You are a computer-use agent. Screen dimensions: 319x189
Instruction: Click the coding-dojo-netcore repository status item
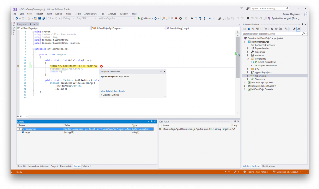pyautogui.click(x=256, y=172)
